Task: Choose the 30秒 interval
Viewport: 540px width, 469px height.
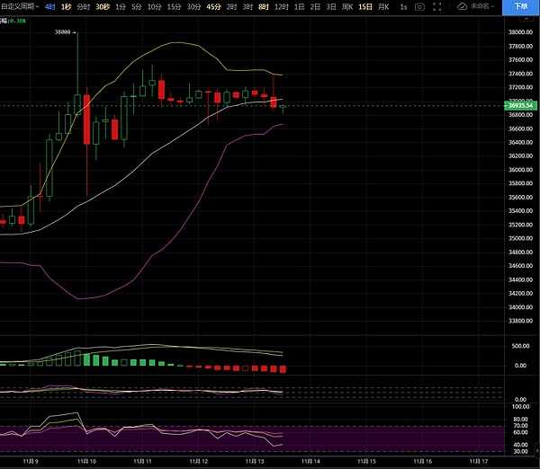Action: [103, 6]
